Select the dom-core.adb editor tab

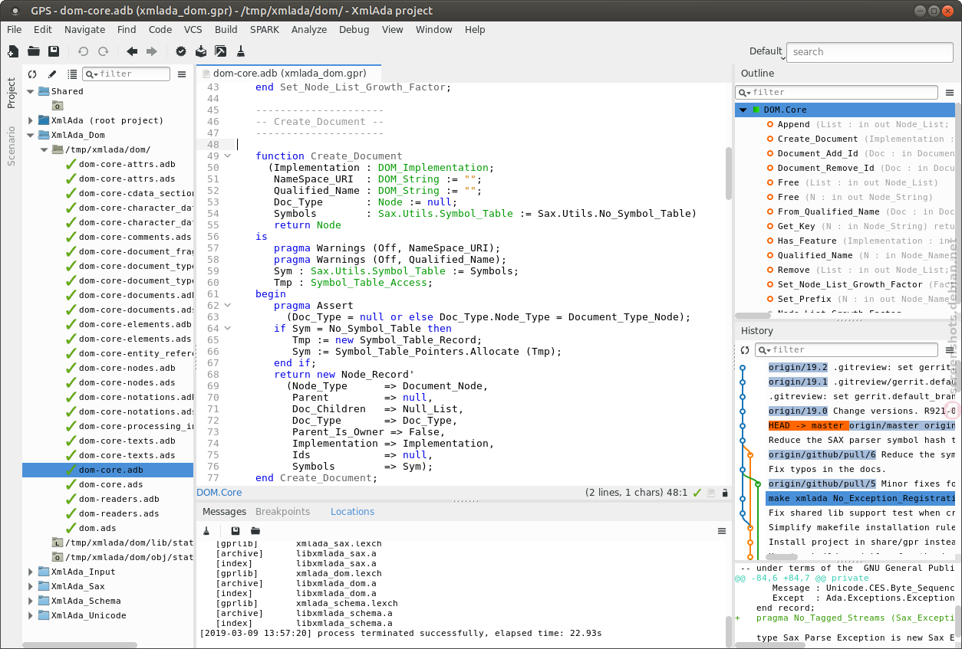pyautogui.click(x=289, y=74)
